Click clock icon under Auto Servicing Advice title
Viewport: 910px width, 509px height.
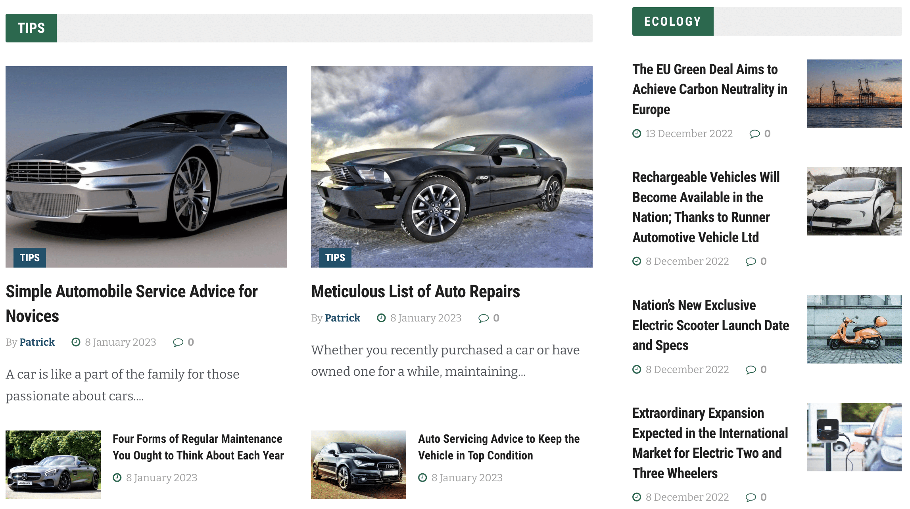pyautogui.click(x=422, y=478)
